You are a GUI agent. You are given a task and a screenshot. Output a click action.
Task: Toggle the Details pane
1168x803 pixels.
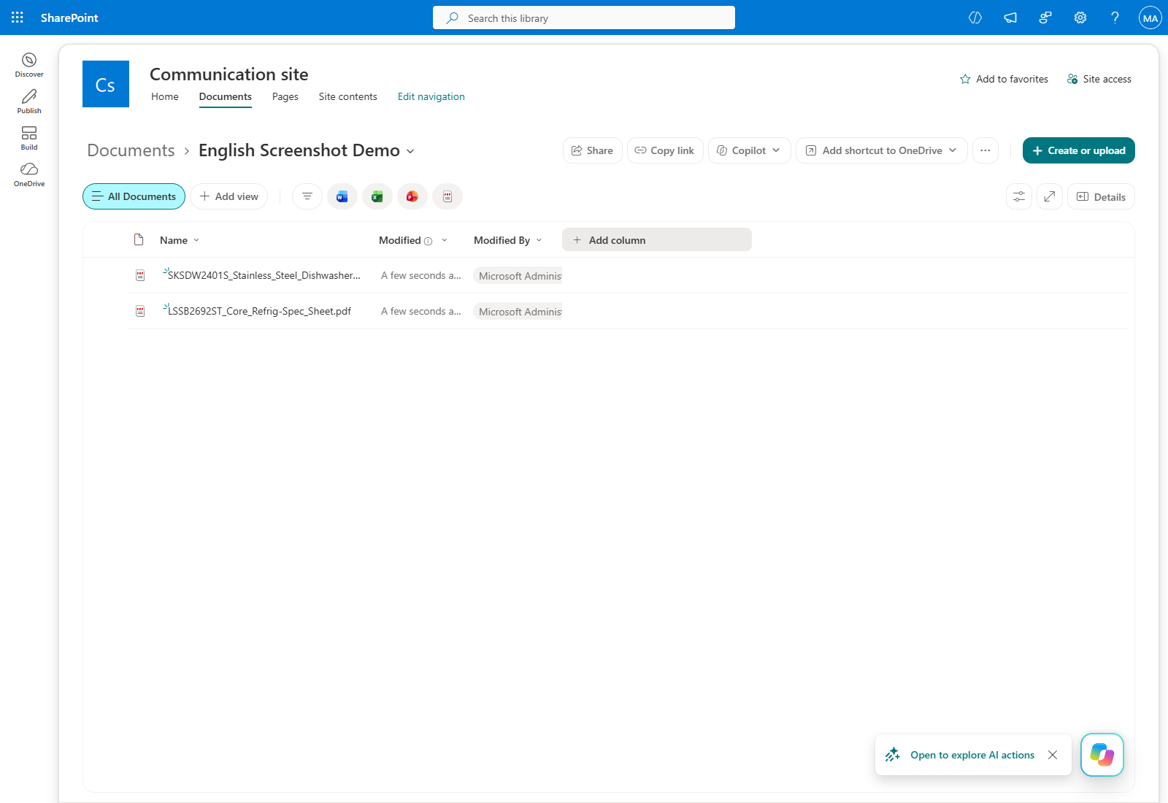point(1101,196)
